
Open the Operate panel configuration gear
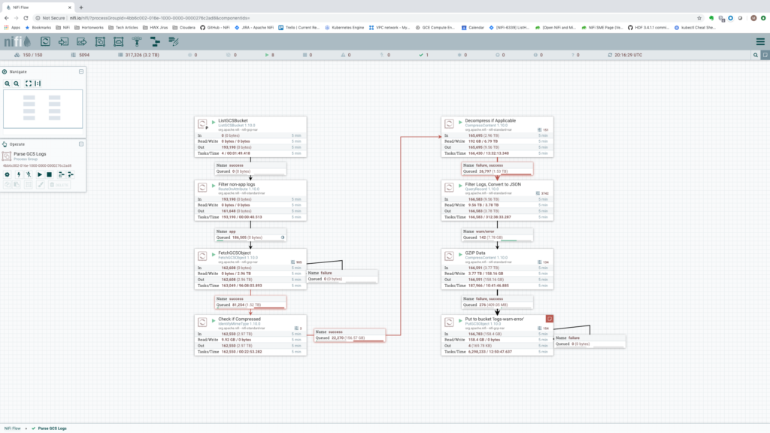8,174
